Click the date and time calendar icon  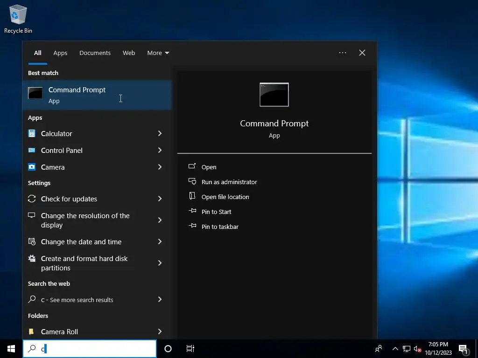pyautogui.click(x=32, y=242)
